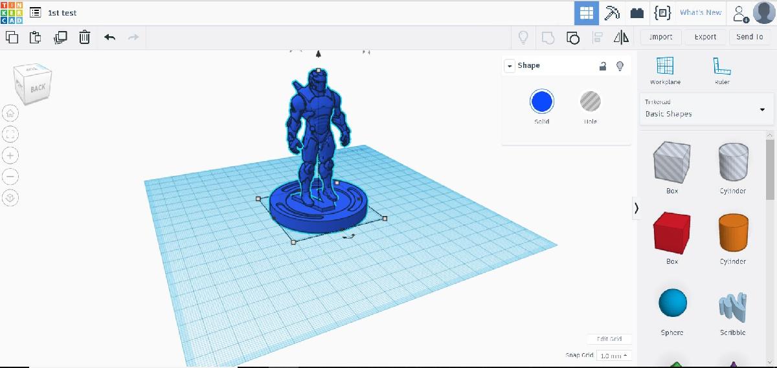Switch to Blocks pickaxe mode

tap(612, 13)
